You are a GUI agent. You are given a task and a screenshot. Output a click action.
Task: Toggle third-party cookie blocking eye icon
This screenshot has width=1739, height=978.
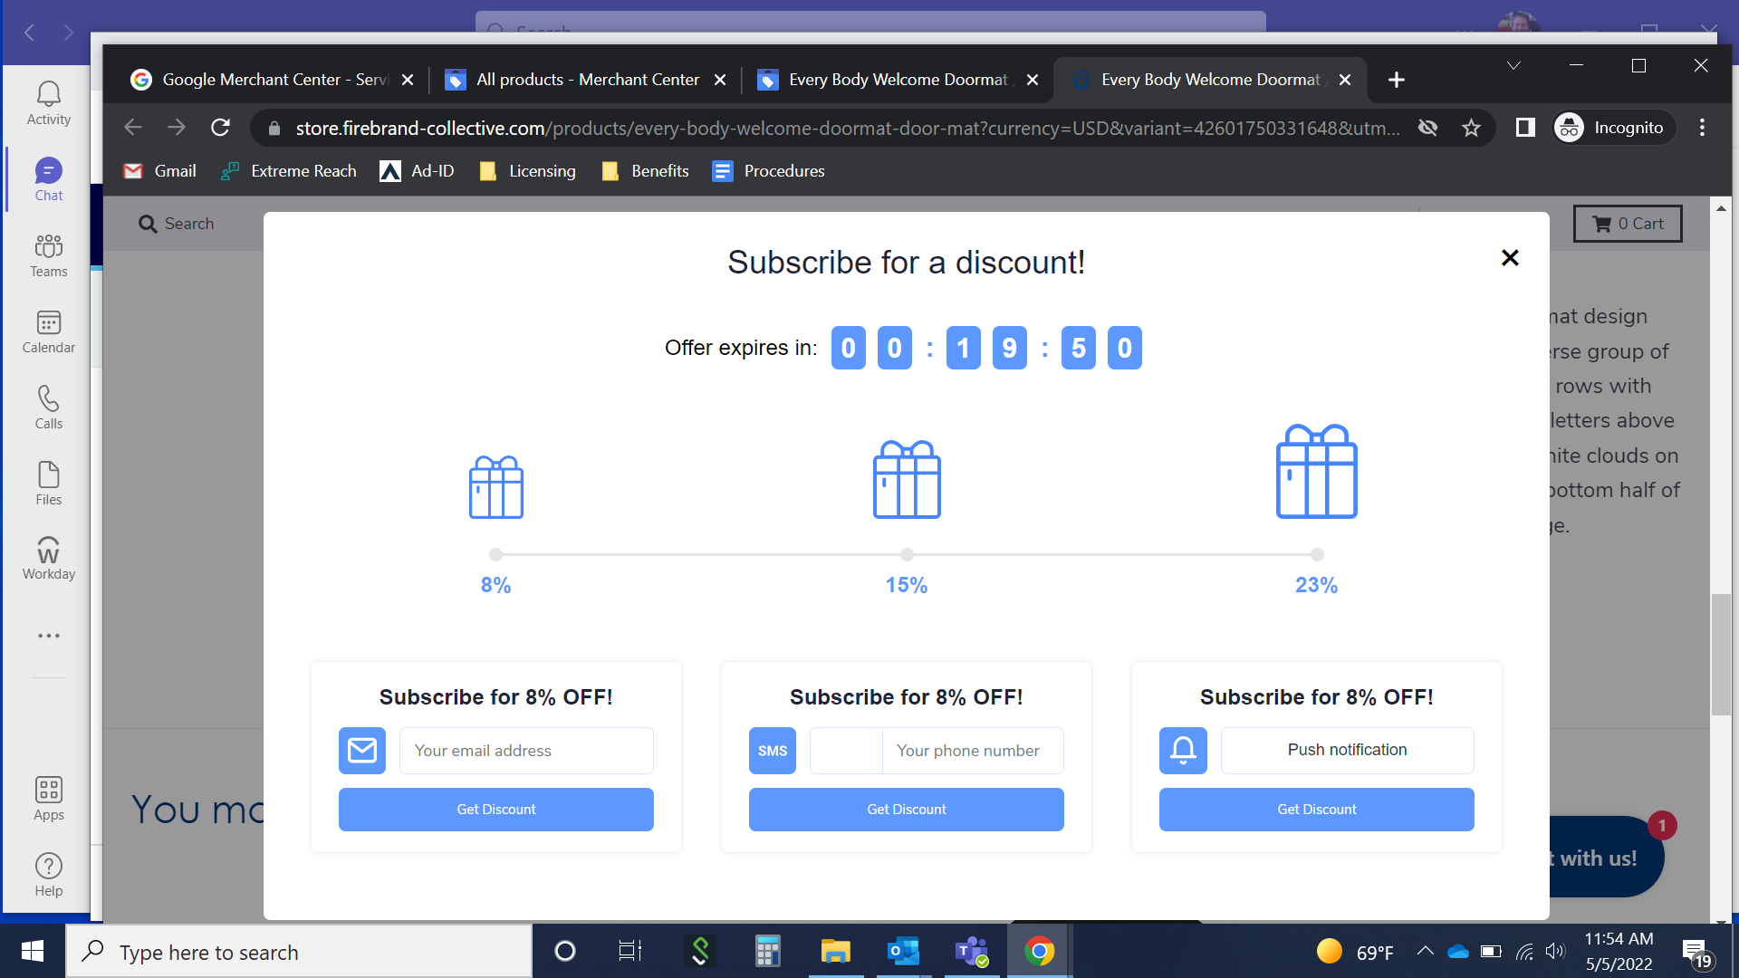click(1427, 128)
